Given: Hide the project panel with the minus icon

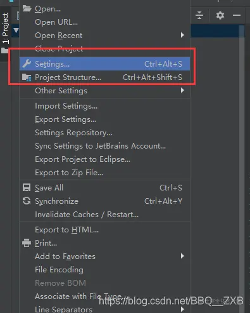Looking at the screenshot, I should [x=237, y=15].
